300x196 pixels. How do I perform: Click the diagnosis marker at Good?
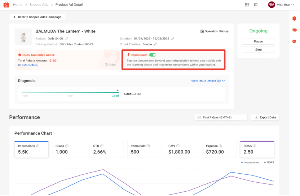(x=117, y=91)
